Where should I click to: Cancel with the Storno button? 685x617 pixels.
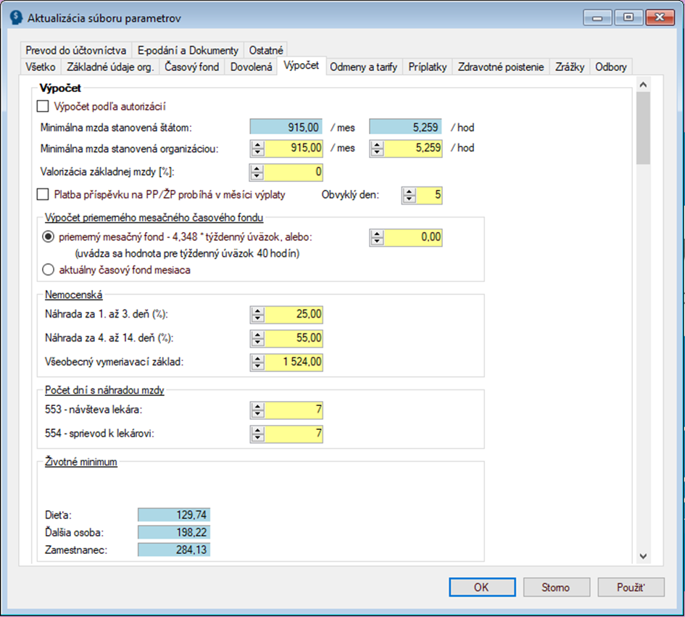(556, 587)
